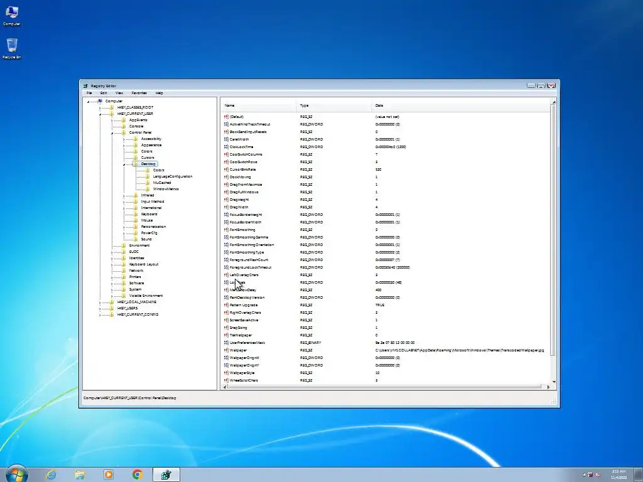Click the string icon next to FontSmoothing
This screenshot has height=482, width=643.
click(x=226, y=230)
